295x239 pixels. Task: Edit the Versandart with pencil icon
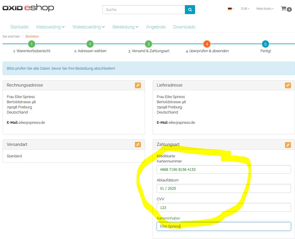(x=138, y=144)
